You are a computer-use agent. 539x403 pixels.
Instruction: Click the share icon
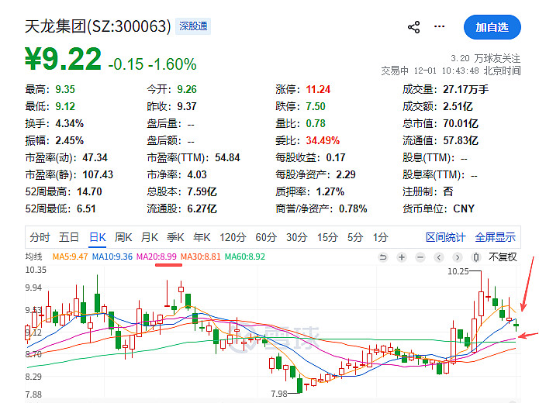414,27
